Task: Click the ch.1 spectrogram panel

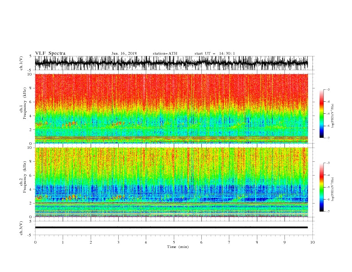Action: pyautogui.click(x=171, y=108)
